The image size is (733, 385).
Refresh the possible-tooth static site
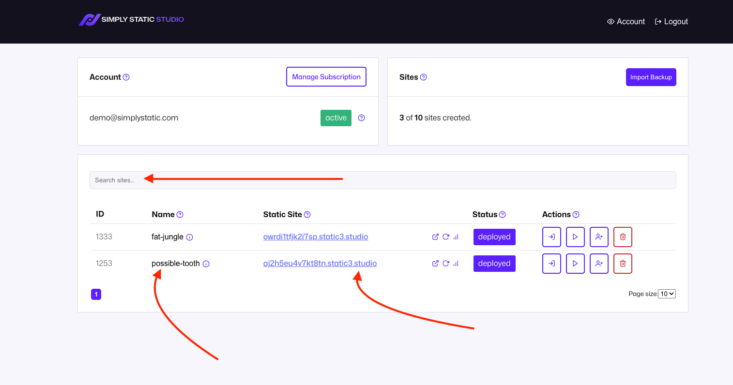click(x=446, y=264)
